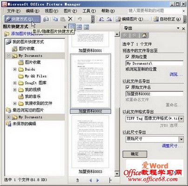Click the 确定 OK button

[x=134, y=154]
